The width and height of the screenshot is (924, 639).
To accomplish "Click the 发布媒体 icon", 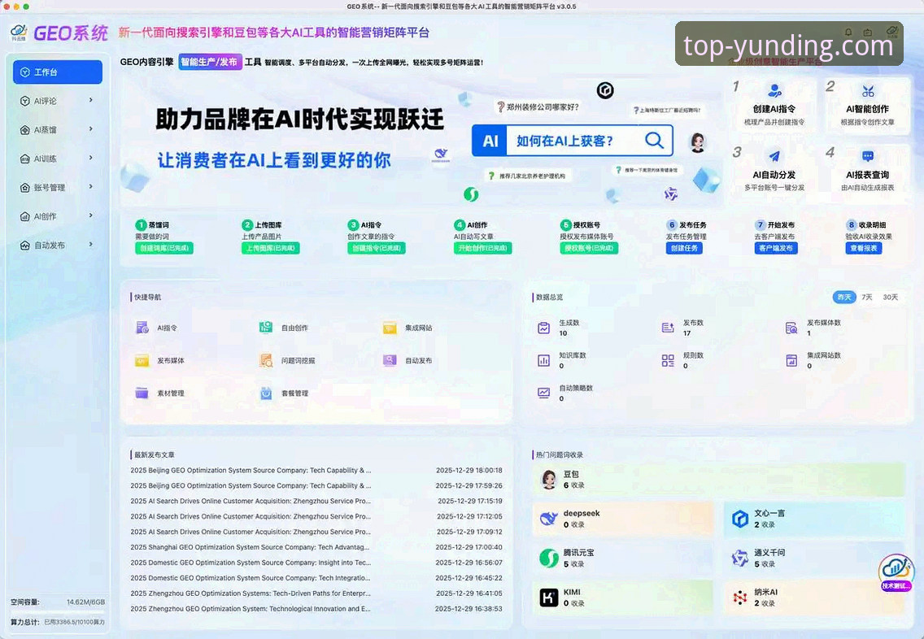I will (x=140, y=360).
